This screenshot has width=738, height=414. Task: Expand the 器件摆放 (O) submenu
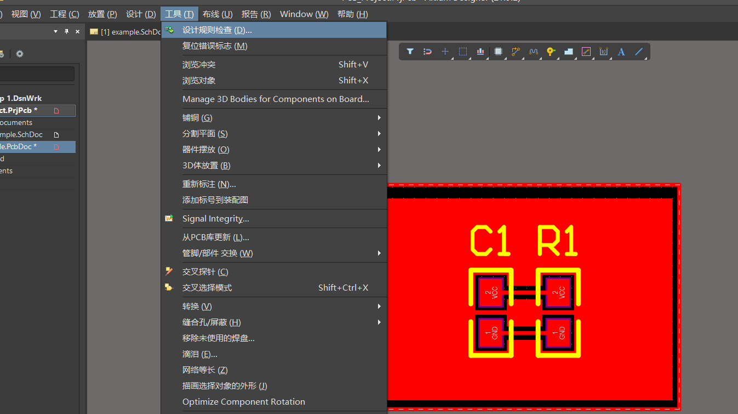[274, 150]
